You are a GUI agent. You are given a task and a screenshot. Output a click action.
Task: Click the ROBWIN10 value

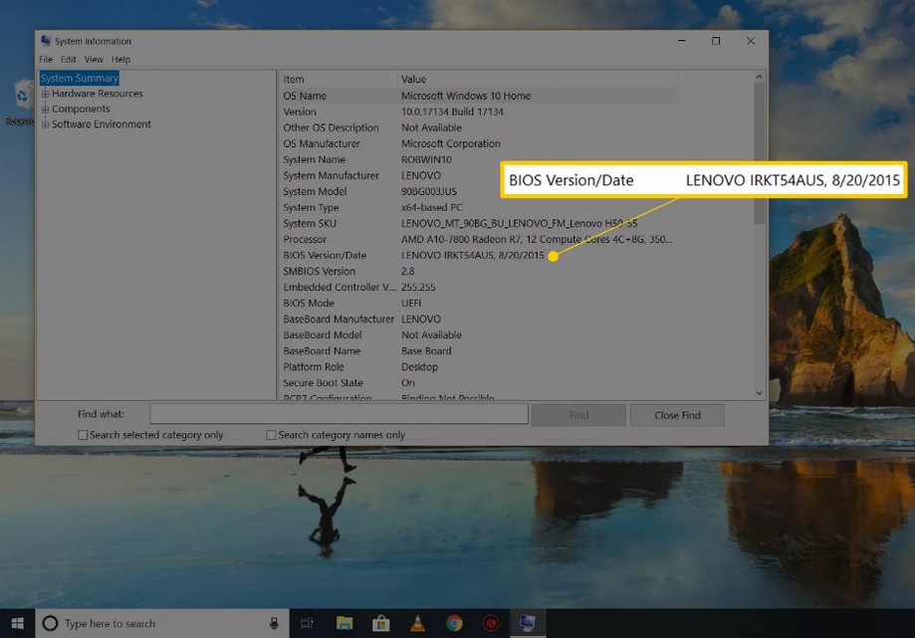(426, 160)
